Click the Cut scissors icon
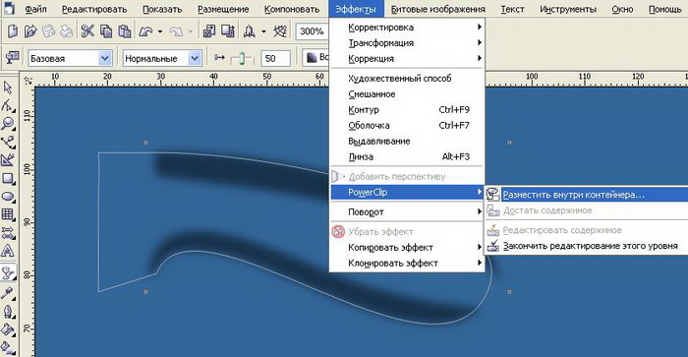 [x=87, y=31]
